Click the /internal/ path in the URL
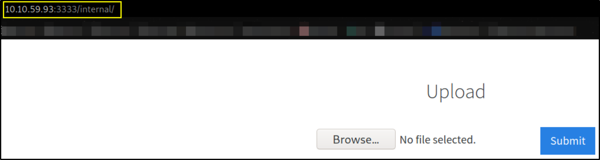The width and height of the screenshot is (600, 160). (96, 10)
